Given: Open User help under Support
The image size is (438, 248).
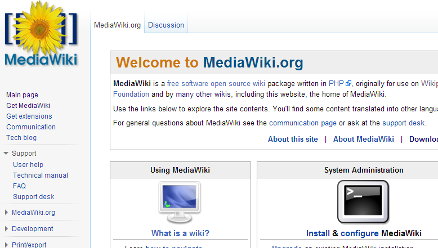Looking at the screenshot, I should coord(28,165).
